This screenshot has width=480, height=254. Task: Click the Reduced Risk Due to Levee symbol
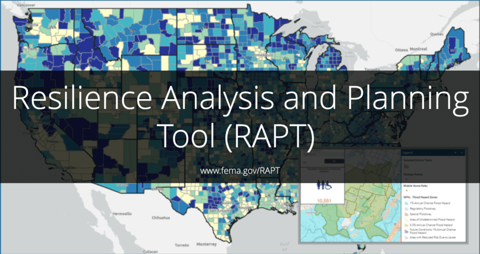tap(406, 237)
